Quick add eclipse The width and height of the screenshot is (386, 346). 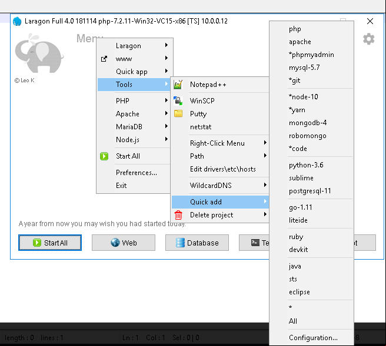312,292
